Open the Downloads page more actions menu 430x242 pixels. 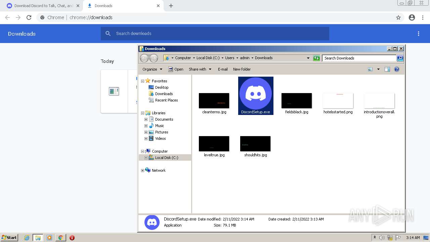point(419,34)
